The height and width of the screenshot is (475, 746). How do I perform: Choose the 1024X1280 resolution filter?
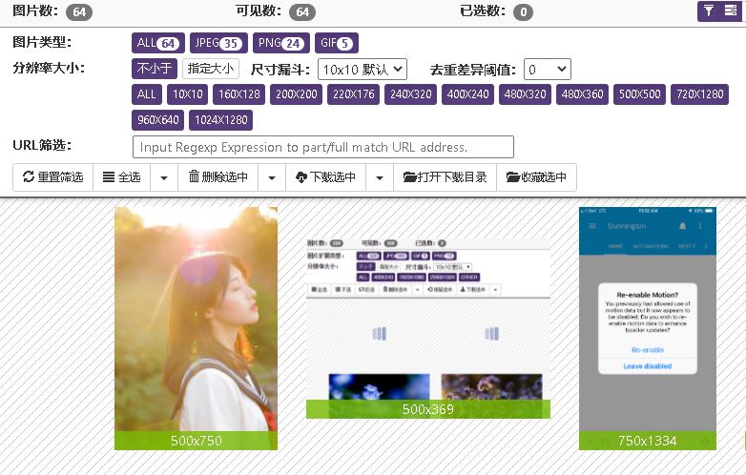(x=220, y=120)
